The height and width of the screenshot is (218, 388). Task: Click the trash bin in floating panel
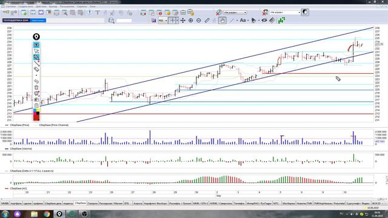coord(36,87)
